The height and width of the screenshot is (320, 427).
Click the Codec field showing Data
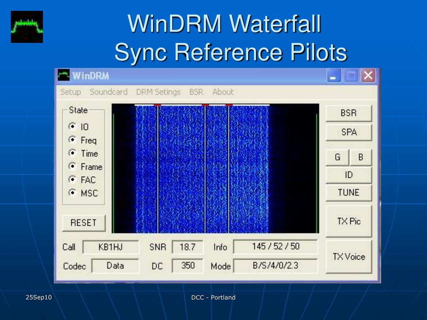[115, 265]
